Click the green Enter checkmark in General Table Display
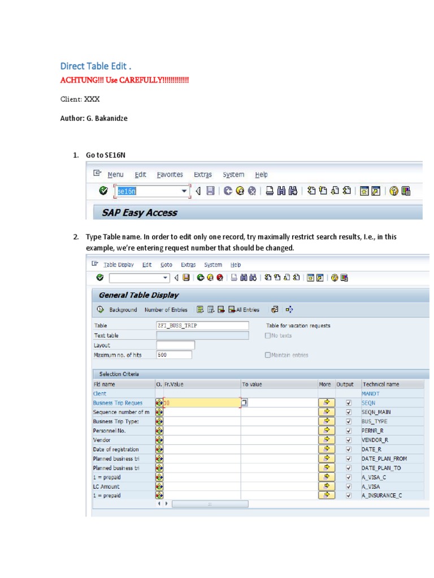 pos(99,277)
